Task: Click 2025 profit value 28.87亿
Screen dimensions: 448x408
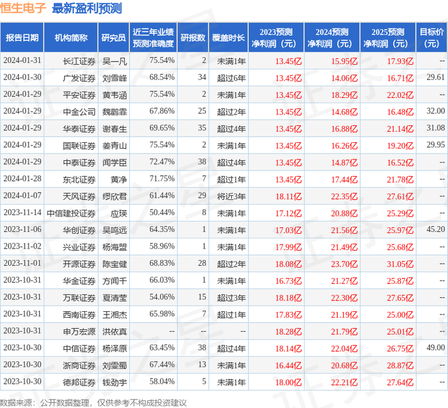Action: click(x=400, y=365)
